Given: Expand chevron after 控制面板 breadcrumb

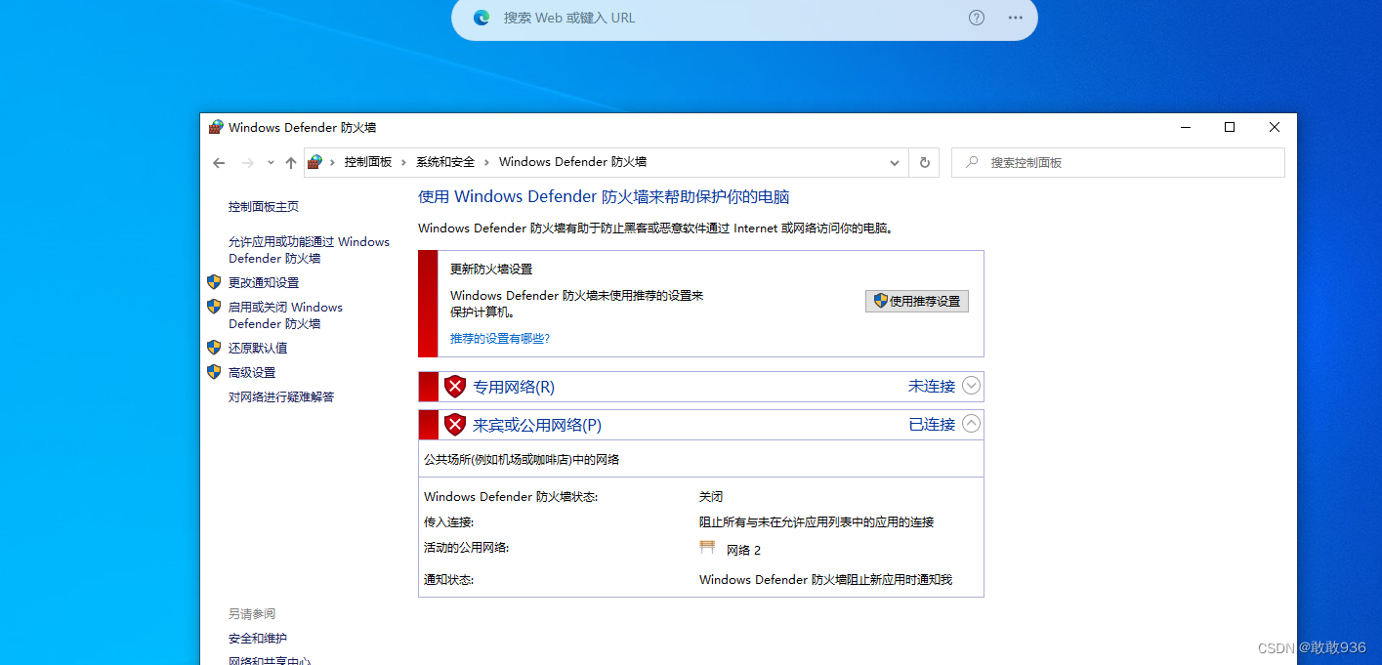Looking at the screenshot, I should pyautogui.click(x=403, y=162).
